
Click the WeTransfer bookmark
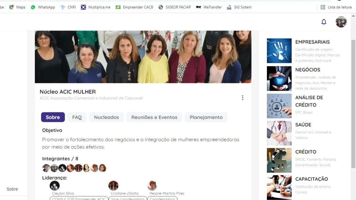point(209,7)
